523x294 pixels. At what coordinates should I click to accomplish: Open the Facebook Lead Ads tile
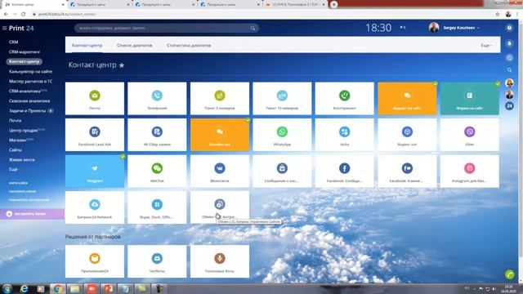click(x=95, y=135)
